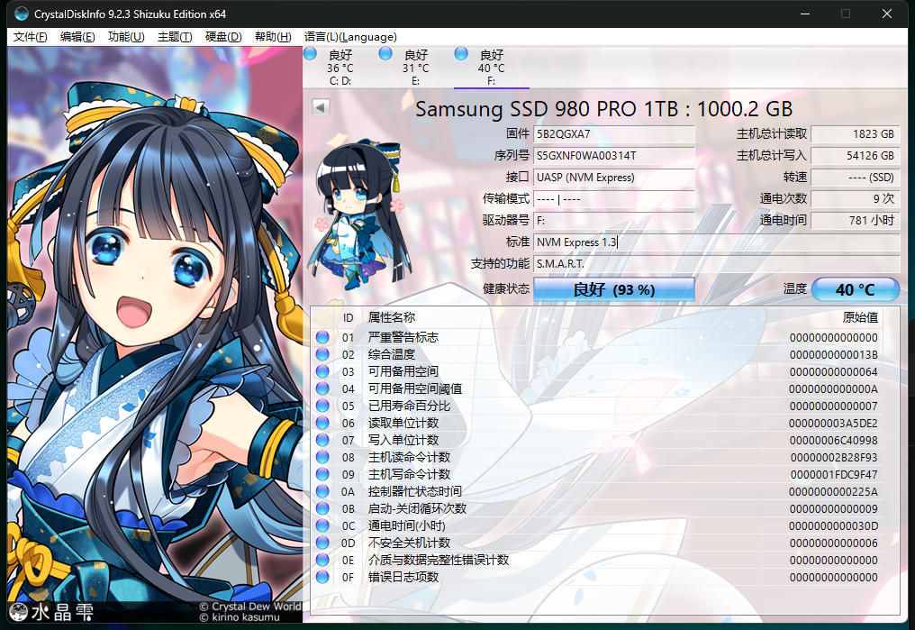Screen dimensions: 915x630
Task: Open the 功能(U) menu
Action: coord(126,37)
